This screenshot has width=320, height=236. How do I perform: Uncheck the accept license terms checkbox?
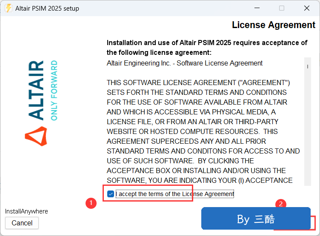point(110,194)
